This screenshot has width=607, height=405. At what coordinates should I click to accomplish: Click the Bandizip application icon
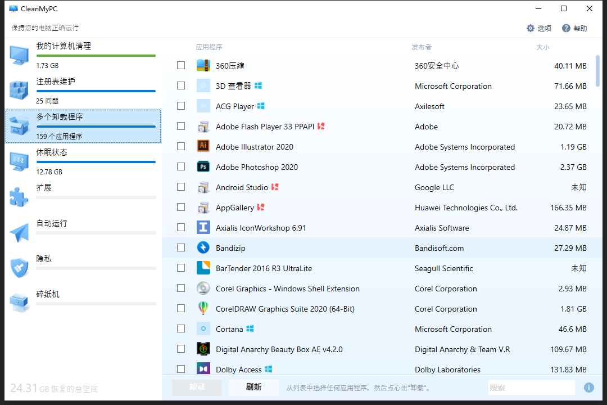[x=203, y=247]
